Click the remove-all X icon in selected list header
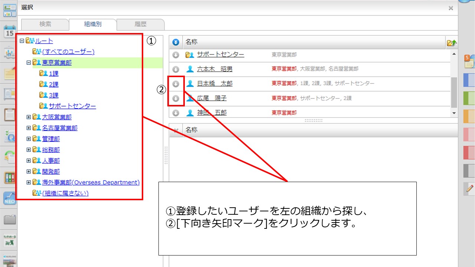The width and height of the screenshot is (475, 267). pyautogui.click(x=176, y=130)
